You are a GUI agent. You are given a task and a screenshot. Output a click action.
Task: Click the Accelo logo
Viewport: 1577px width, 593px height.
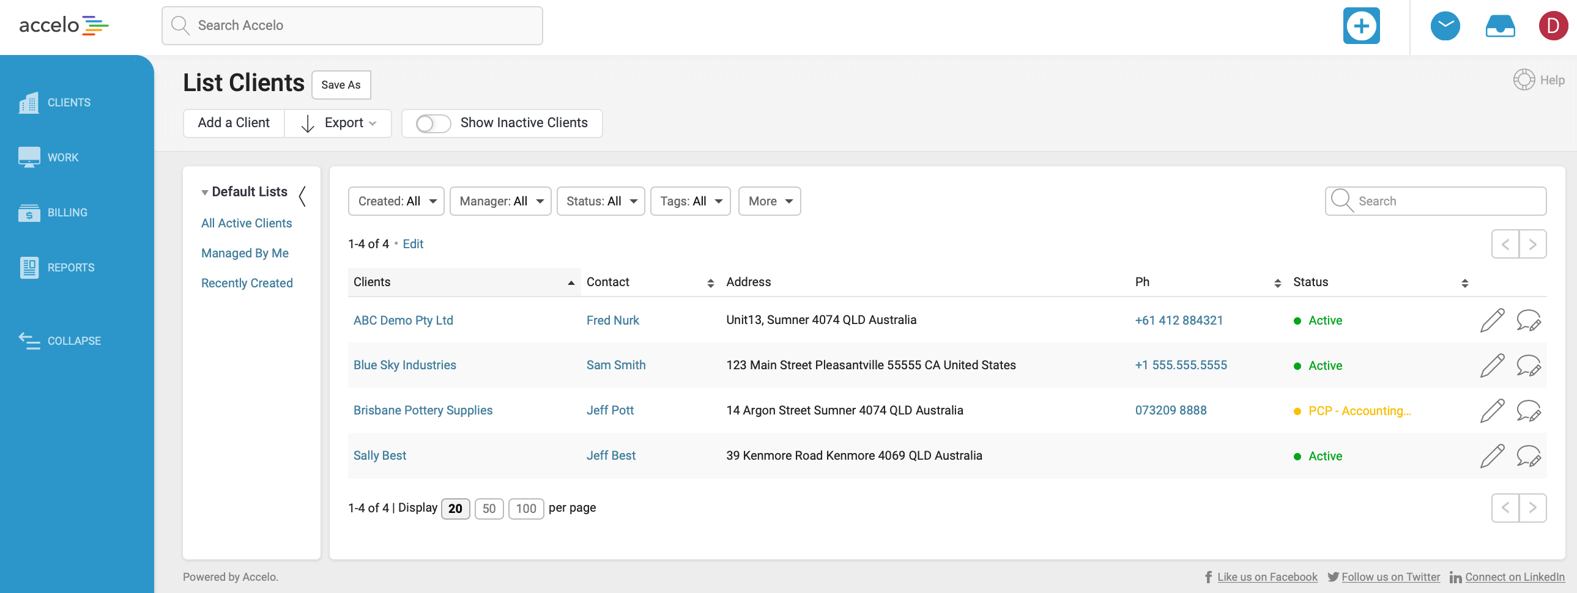64,26
